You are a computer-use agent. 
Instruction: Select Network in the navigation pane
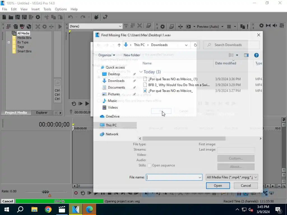click(x=112, y=134)
